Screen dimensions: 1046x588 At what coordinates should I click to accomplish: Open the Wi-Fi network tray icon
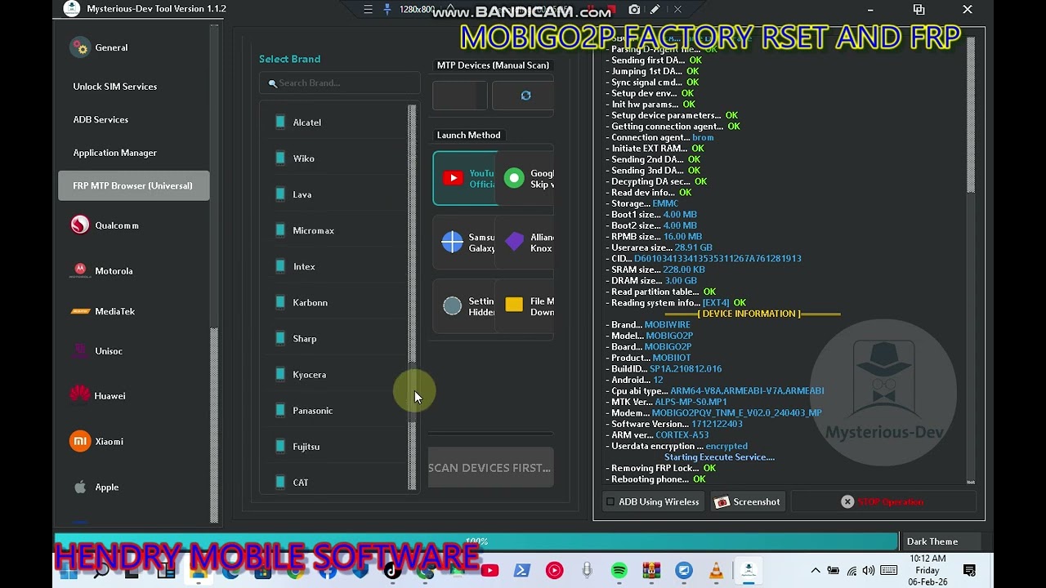click(852, 570)
